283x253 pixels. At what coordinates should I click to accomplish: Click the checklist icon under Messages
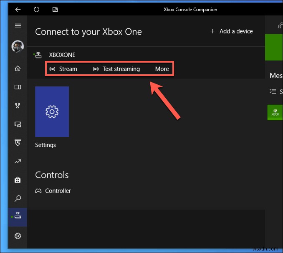point(273,91)
